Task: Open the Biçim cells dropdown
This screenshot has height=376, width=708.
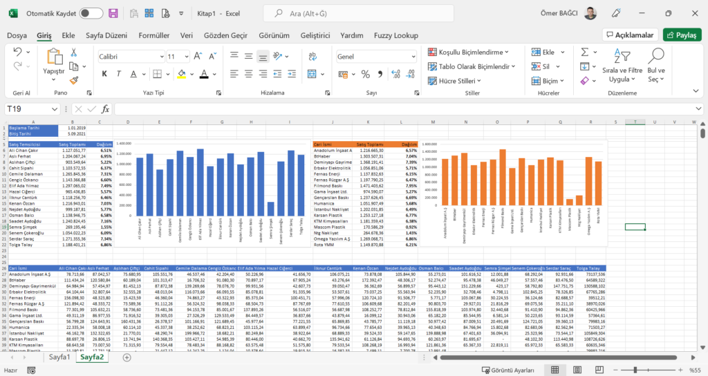Action: point(548,81)
